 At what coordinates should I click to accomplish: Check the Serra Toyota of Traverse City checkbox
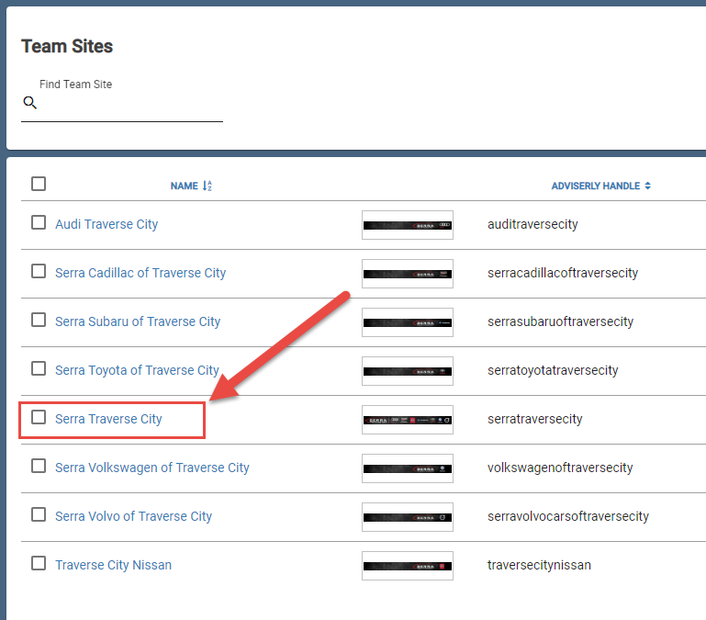tap(39, 368)
